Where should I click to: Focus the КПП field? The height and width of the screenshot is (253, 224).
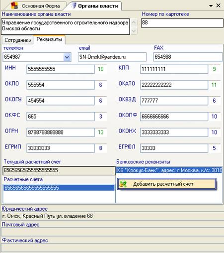(174, 69)
